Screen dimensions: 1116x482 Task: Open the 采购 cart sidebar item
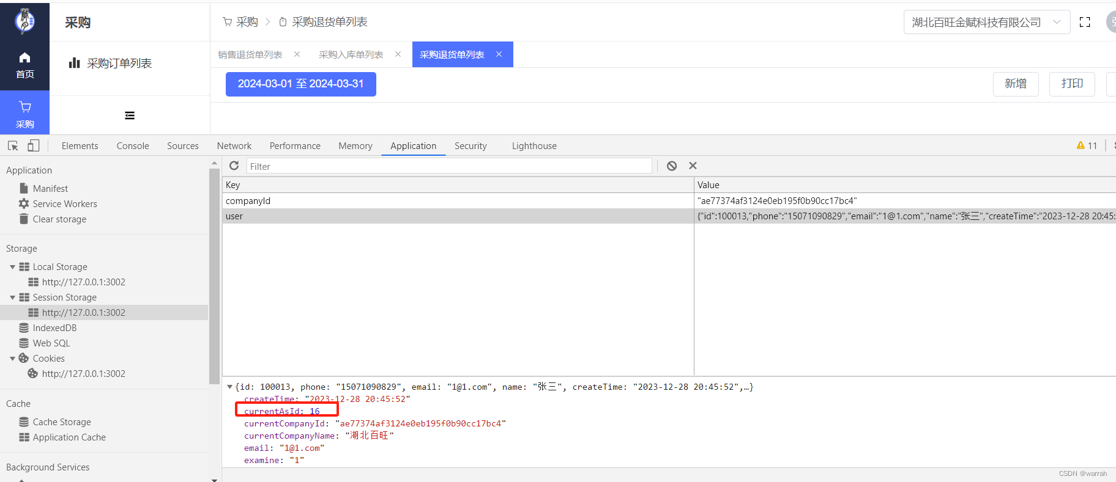click(x=24, y=114)
